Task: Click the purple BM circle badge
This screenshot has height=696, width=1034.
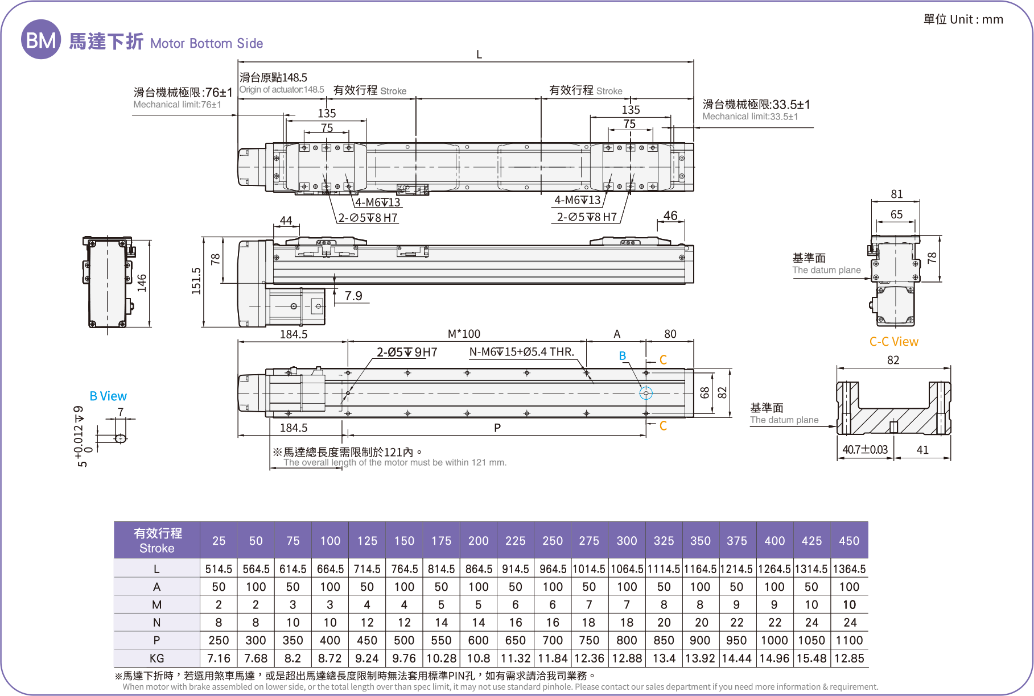Action: (x=40, y=40)
